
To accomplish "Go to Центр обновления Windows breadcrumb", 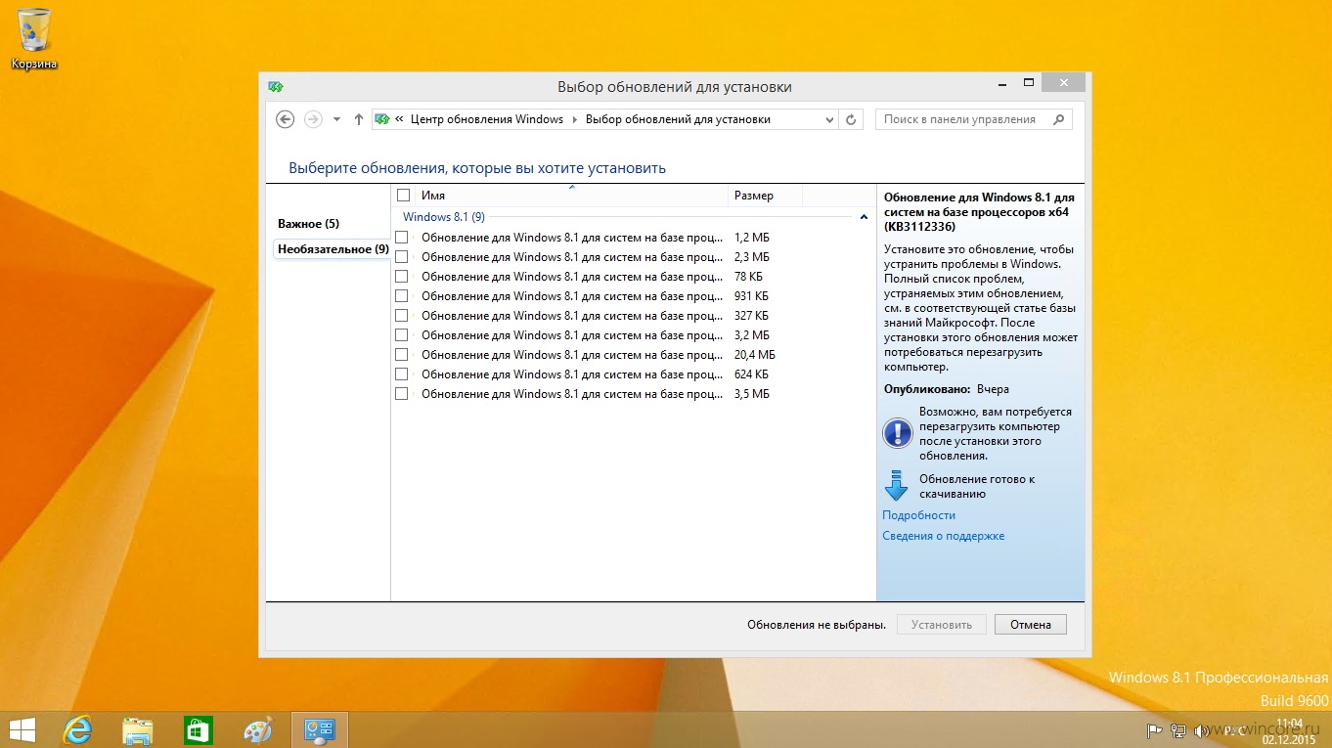I will [487, 119].
